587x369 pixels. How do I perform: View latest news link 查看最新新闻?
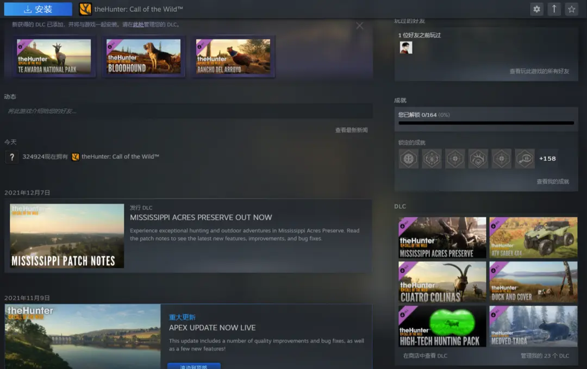(x=351, y=130)
